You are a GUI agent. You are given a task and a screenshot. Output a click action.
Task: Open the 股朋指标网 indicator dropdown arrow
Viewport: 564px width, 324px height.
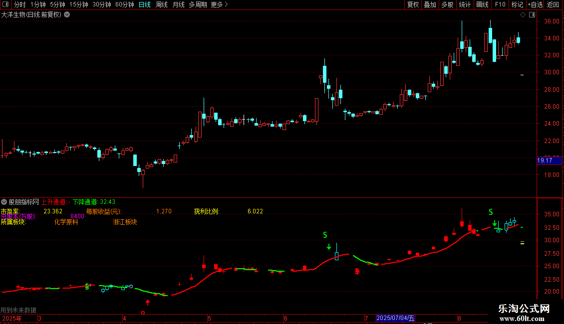click(x=4, y=202)
